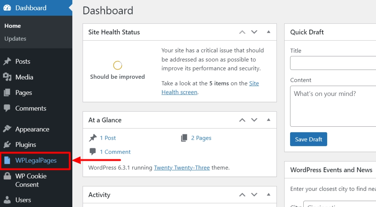Move At a Glance panel up
Viewport: 376px width, 207px height.
pos(242,120)
